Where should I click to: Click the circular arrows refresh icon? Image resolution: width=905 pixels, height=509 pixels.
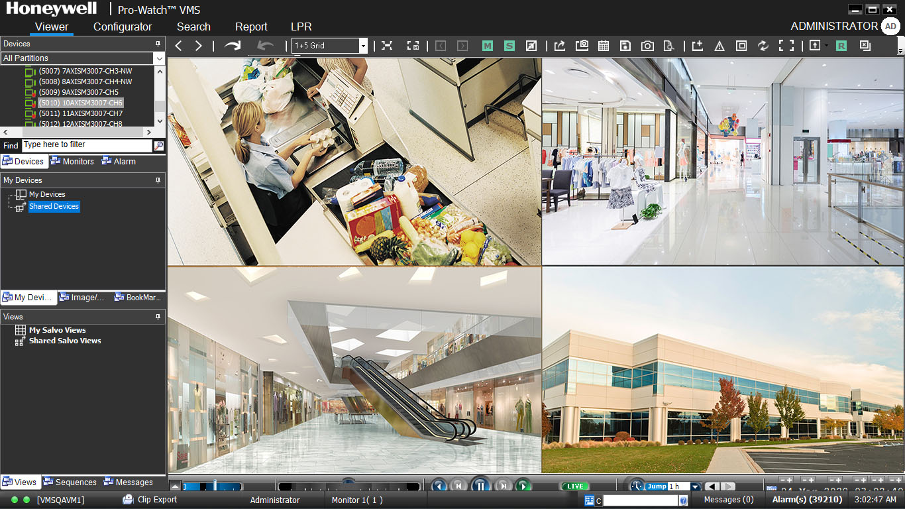point(763,46)
